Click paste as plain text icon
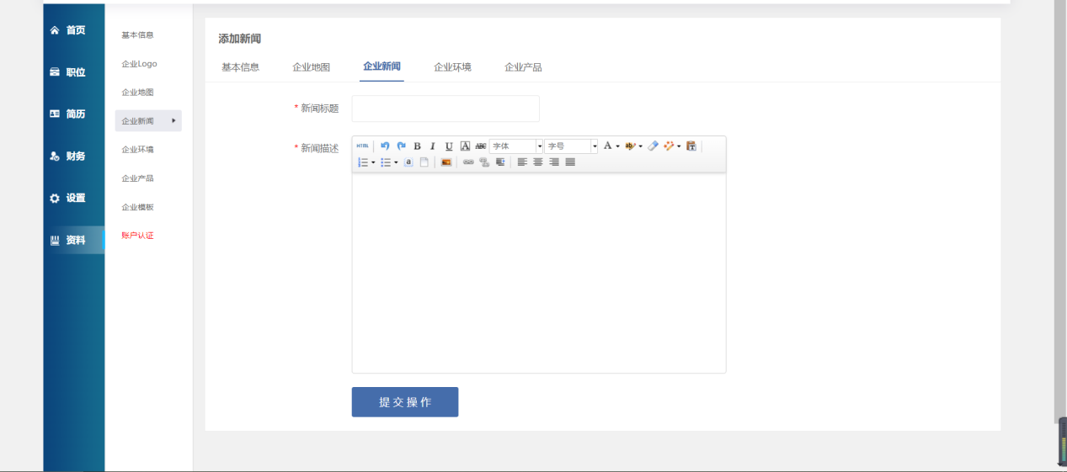Viewport: 1067px width, 472px height. pos(691,146)
